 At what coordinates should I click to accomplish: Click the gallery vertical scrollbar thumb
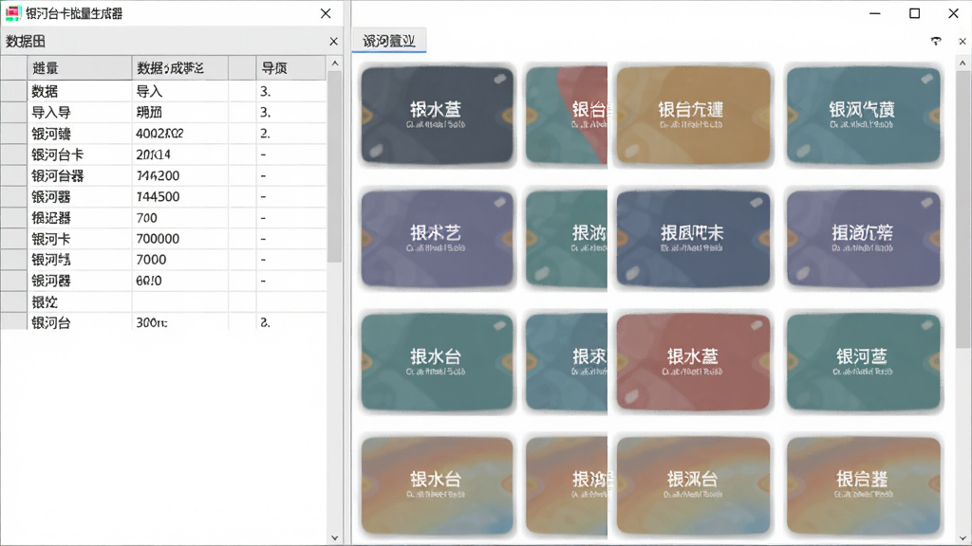click(963, 209)
